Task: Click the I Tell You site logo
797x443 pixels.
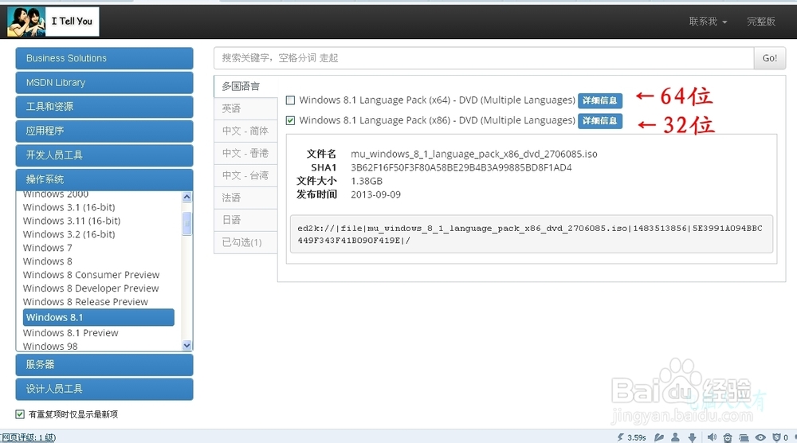Action: pos(53,22)
